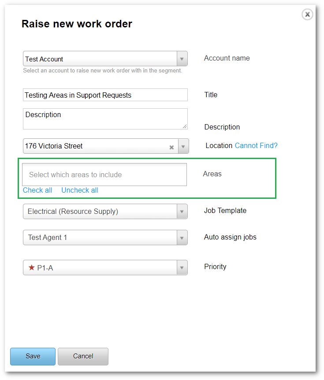Click the Test Agent 1 assignment box
324x380 pixels.
tap(100, 238)
